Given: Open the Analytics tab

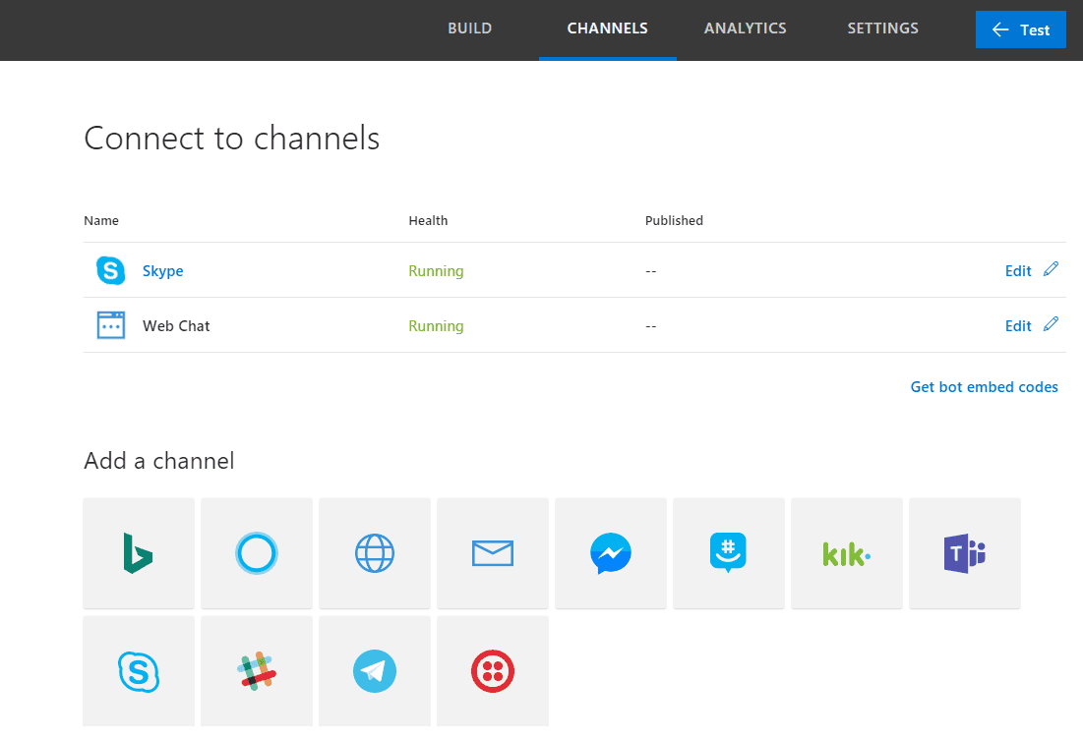Looking at the screenshot, I should [745, 28].
